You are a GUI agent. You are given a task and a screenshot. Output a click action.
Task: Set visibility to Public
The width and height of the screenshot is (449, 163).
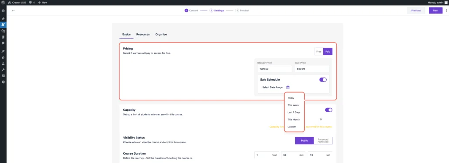(x=304, y=141)
